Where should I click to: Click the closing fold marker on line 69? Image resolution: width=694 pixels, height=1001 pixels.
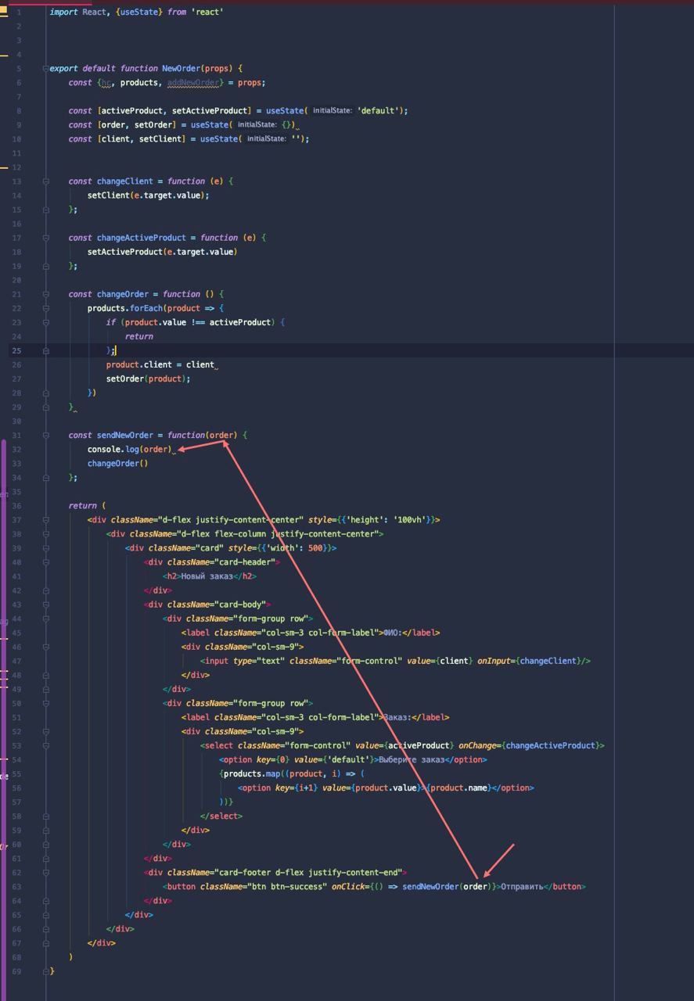(x=46, y=971)
